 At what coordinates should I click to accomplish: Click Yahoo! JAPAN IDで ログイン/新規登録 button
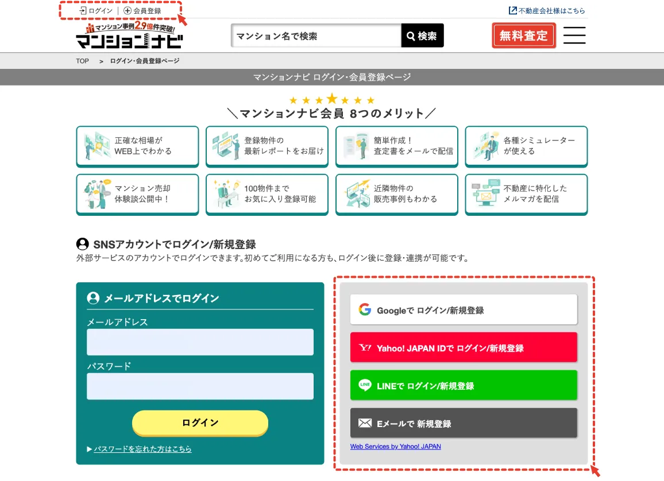tap(464, 347)
